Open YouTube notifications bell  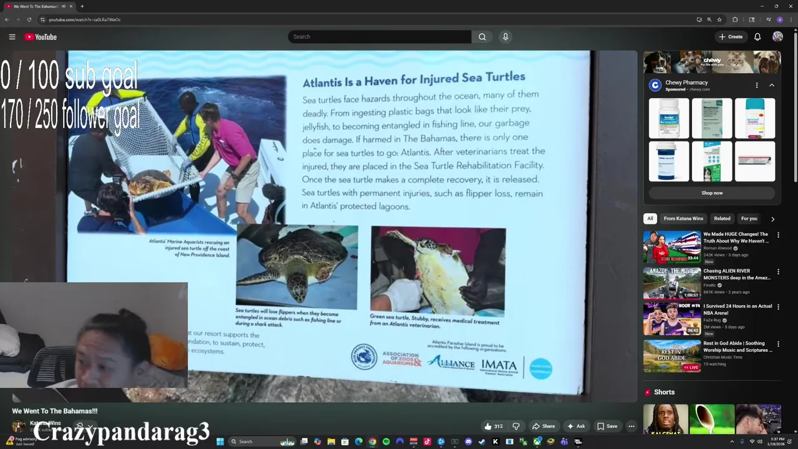(757, 37)
